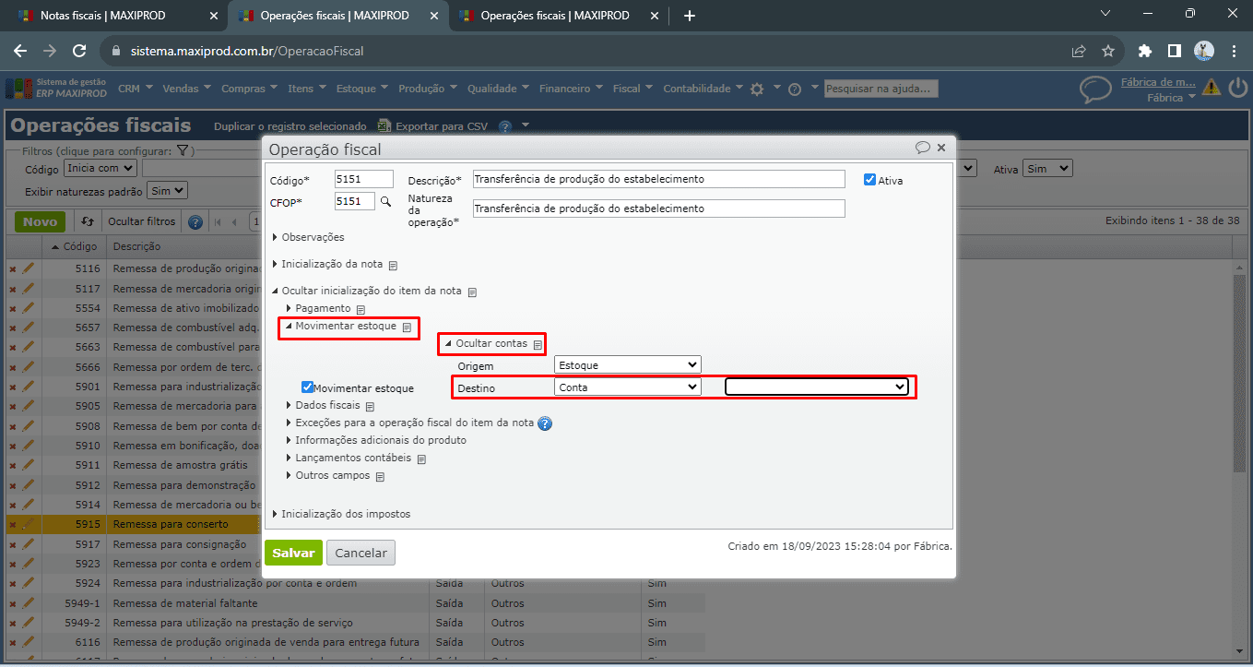This screenshot has height=667, width=1253.
Task: Click the refresh icon next to Novo
Action: click(x=88, y=221)
